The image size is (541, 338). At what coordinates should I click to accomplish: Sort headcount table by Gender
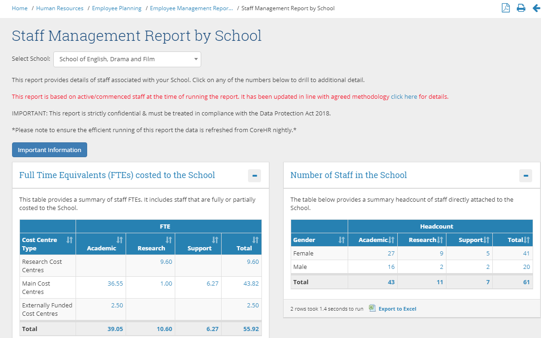pyautogui.click(x=342, y=240)
